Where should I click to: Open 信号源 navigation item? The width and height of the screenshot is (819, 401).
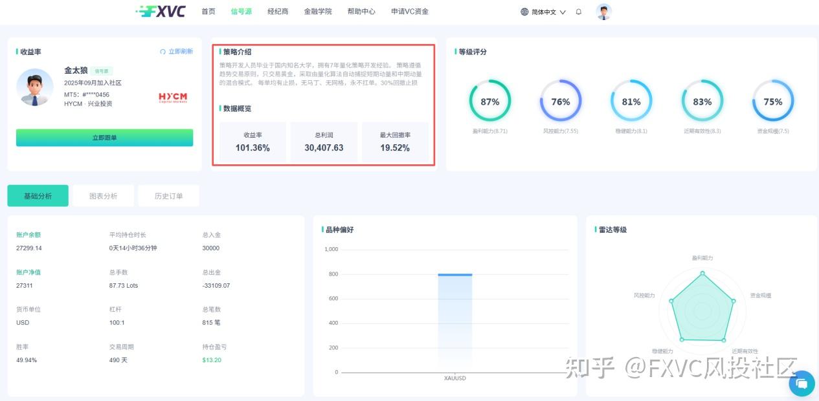(241, 12)
